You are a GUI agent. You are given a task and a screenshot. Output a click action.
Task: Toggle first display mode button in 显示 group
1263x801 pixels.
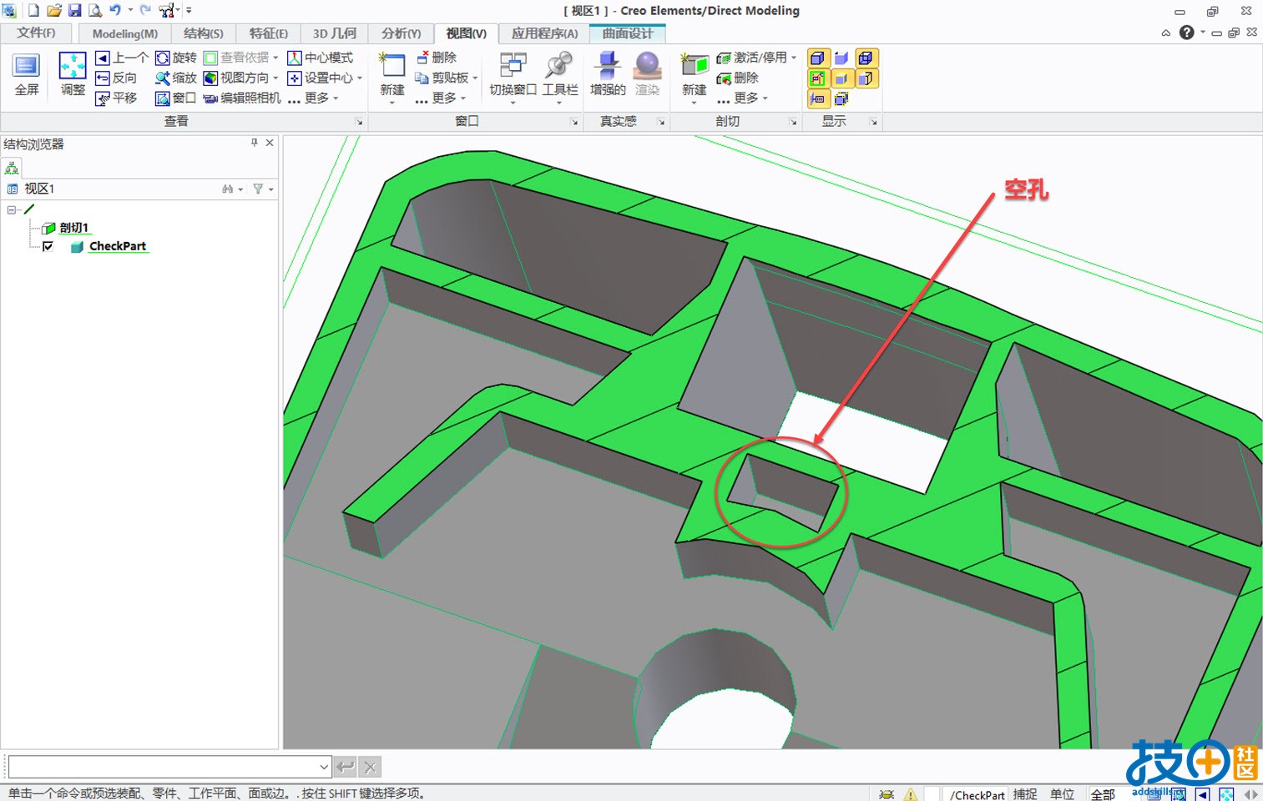pyautogui.click(x=818, y=58)
